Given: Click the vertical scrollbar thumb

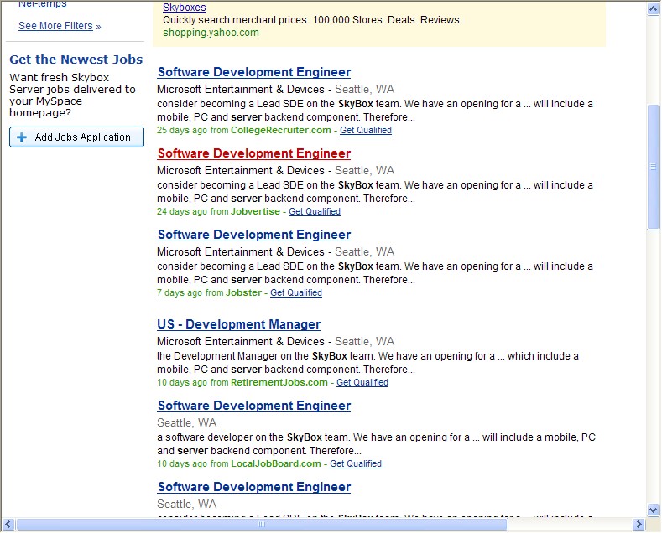Looking at the screenshot, I should coord(653,167).
